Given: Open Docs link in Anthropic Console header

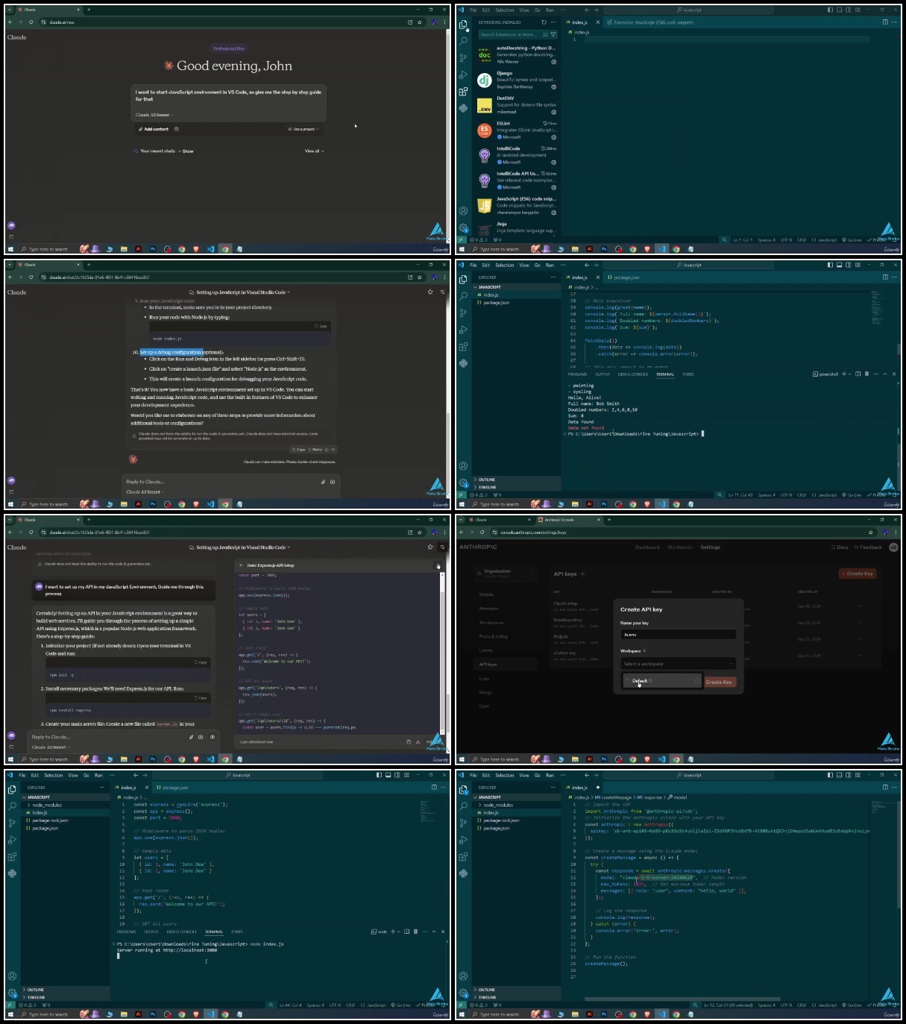Looking at the screenshot, I should point(840,547).
